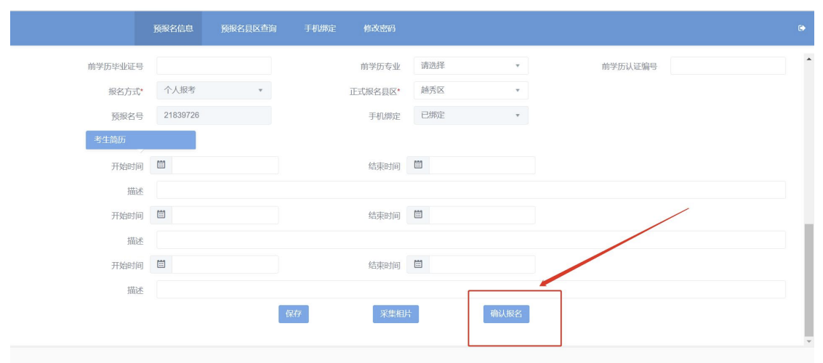
Task: Open calendar for third 开始时间 field
Action: (161, 264)
